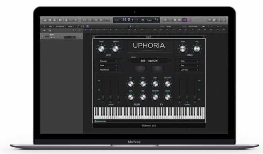Toggle the Cycle mode icon
Screen dimensions: 263x154
(x=165, y=20)
